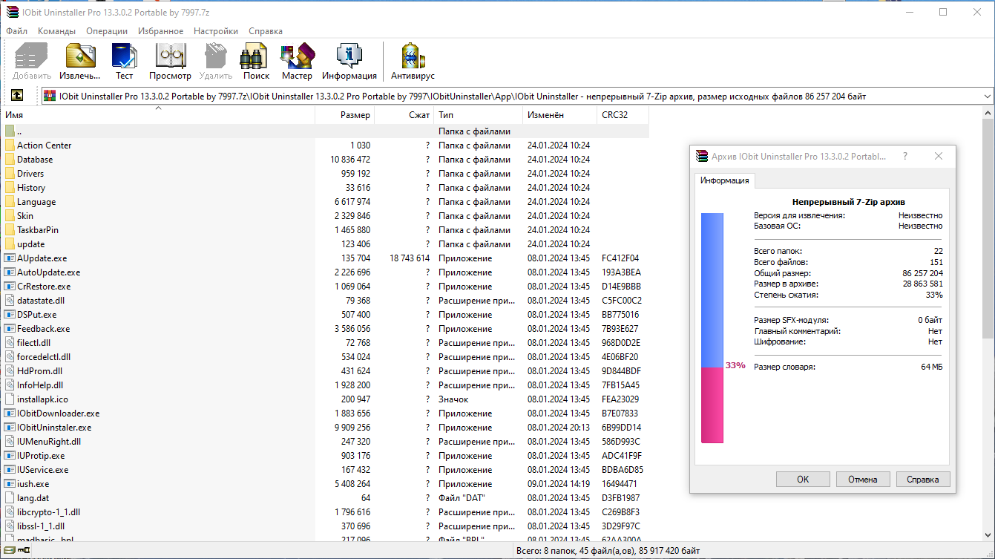Select the Тест toolbar icon
This screenshot has width=995, height=559.
(x=124, y=59)
